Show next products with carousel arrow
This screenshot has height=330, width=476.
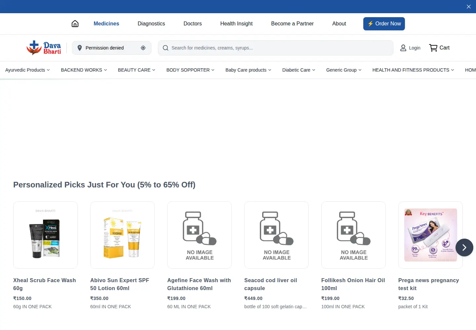click(x=464, y=247)
